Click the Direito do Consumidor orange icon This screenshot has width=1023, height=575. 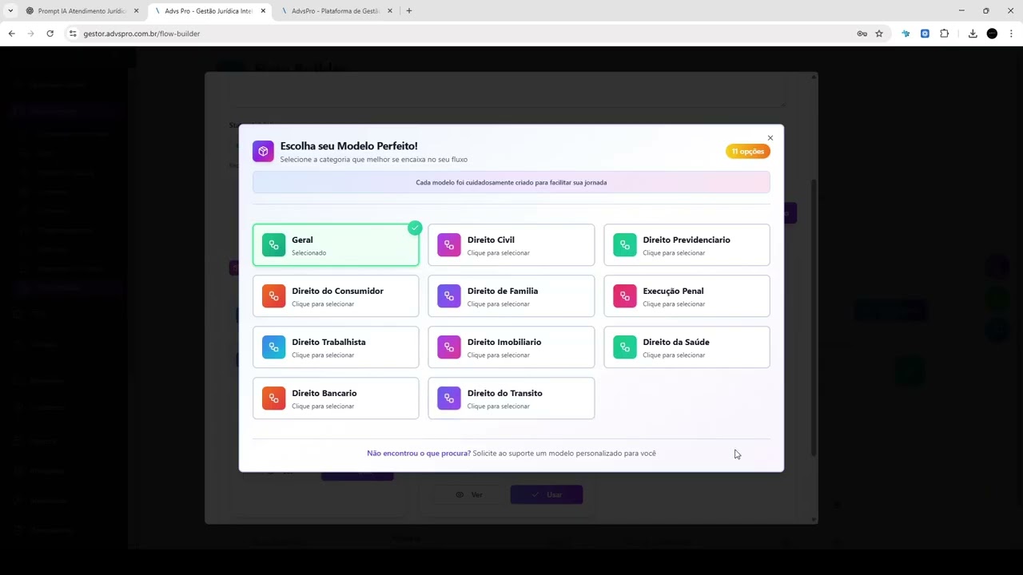coord(273,296)
